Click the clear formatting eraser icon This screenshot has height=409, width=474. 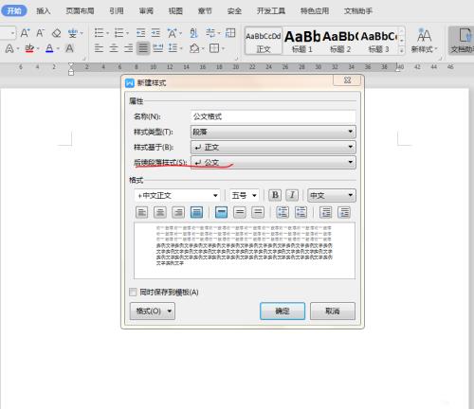pos(56,33)
